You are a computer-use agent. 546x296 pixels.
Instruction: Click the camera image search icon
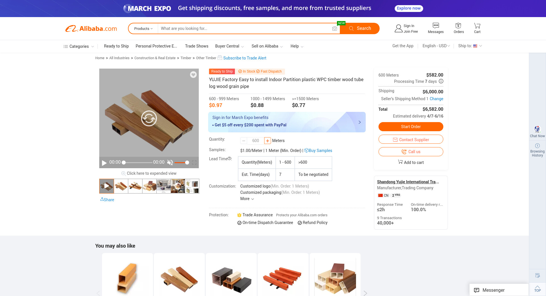[x=335, y=28]
